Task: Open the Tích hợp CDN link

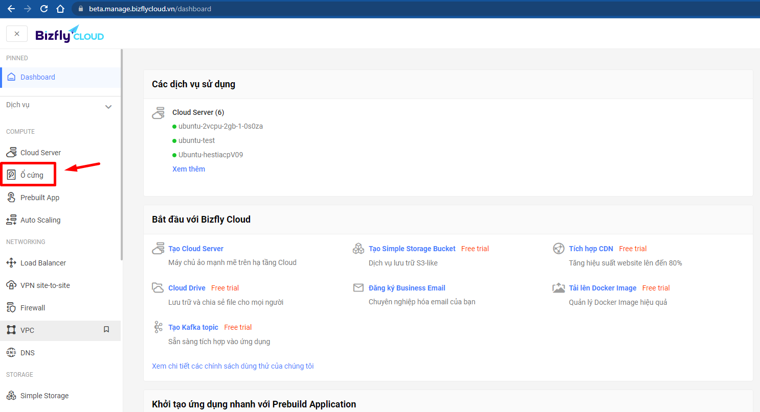Action: point(591,249)
